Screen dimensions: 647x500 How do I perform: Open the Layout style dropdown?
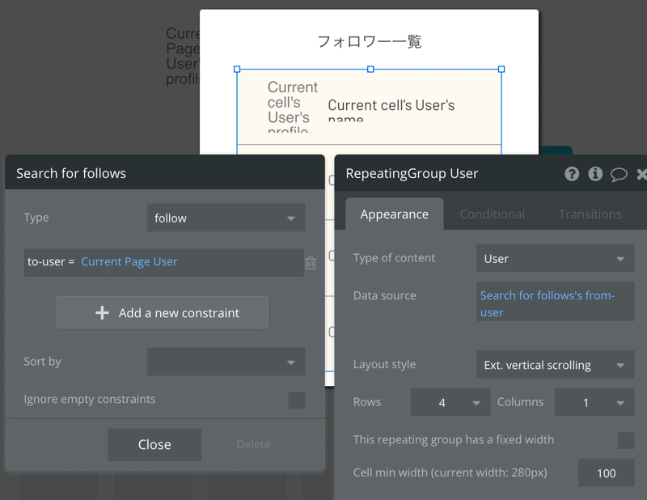[x=555, y=365]
